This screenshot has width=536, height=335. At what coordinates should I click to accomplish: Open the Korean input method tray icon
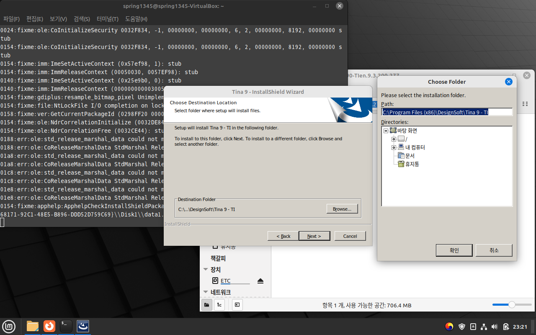tap(449, 327)
